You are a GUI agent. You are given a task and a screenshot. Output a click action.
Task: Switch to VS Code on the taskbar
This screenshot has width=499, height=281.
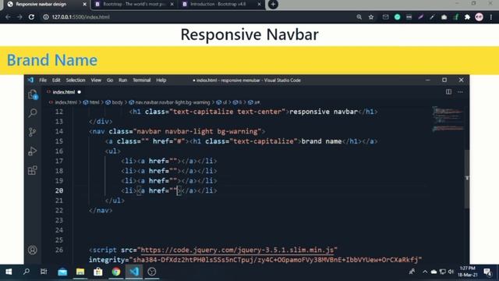tap(134, 272)
